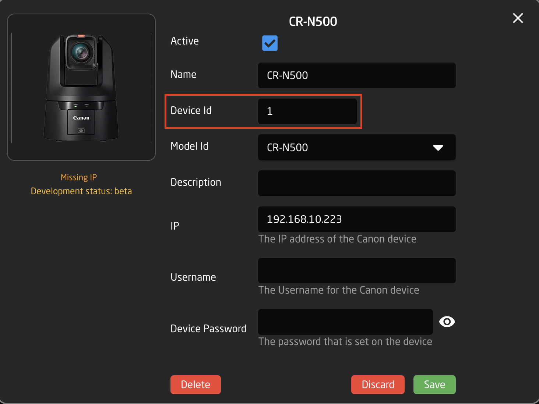The height and width of the screenshot is (404, 539).
Task: Click "The Username for the Canon device" hint
Action: coord(339,290)
